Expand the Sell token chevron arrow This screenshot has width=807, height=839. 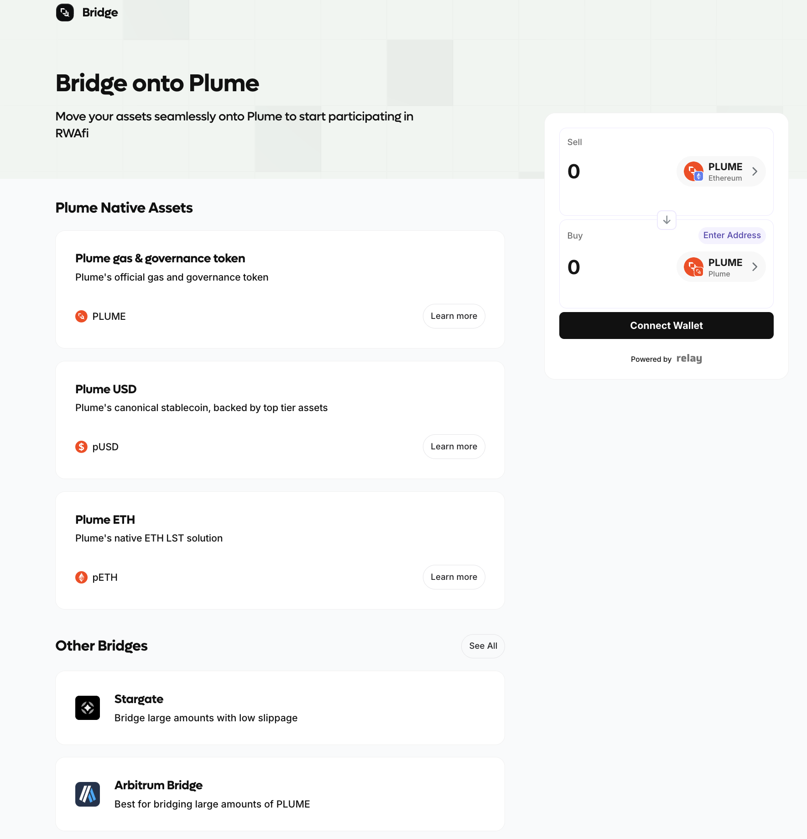pos(755,172)
